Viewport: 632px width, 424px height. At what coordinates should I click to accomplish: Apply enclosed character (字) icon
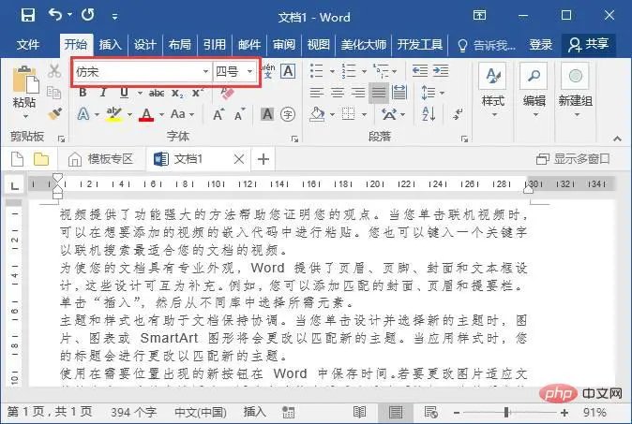pos(288,114)
